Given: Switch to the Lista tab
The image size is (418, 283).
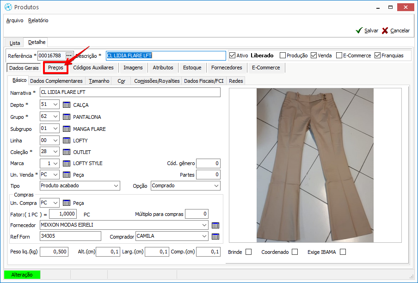Looking at the screenshot, I should click(15, 43).
